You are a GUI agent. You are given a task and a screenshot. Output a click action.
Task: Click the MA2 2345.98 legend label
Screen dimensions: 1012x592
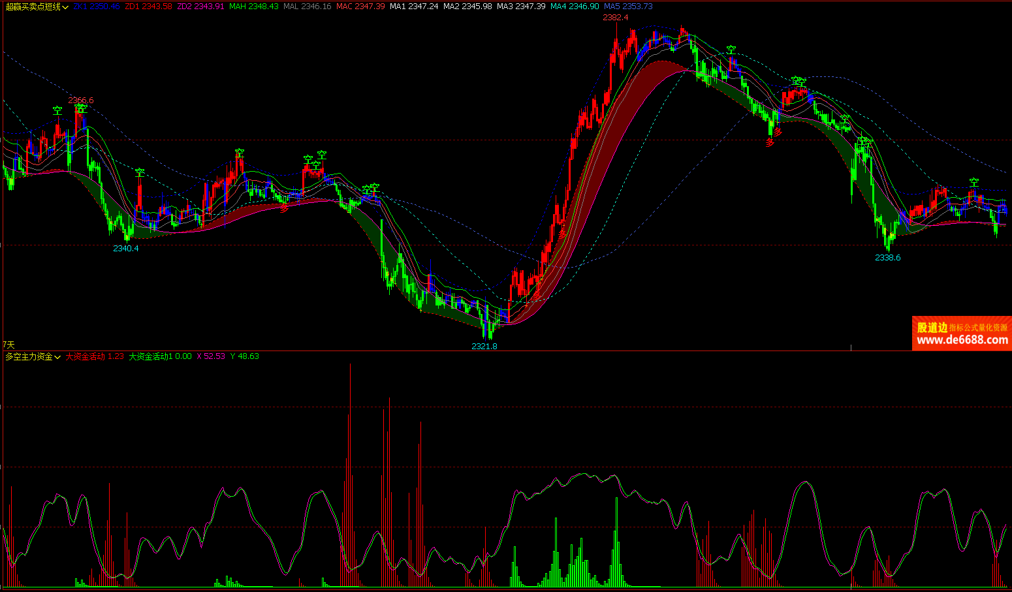click(467, 7)
